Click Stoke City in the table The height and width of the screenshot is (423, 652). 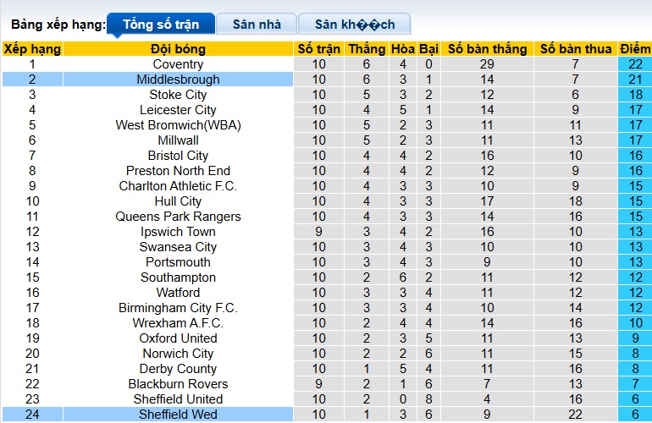pos(178,95)
